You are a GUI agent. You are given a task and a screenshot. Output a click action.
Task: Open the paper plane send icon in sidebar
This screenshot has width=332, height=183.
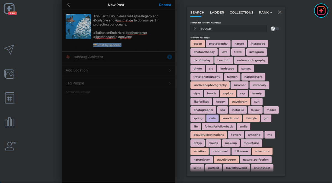[x=9, y=49]
